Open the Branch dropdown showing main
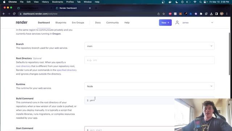232x131 pixels. pos(149,46)
